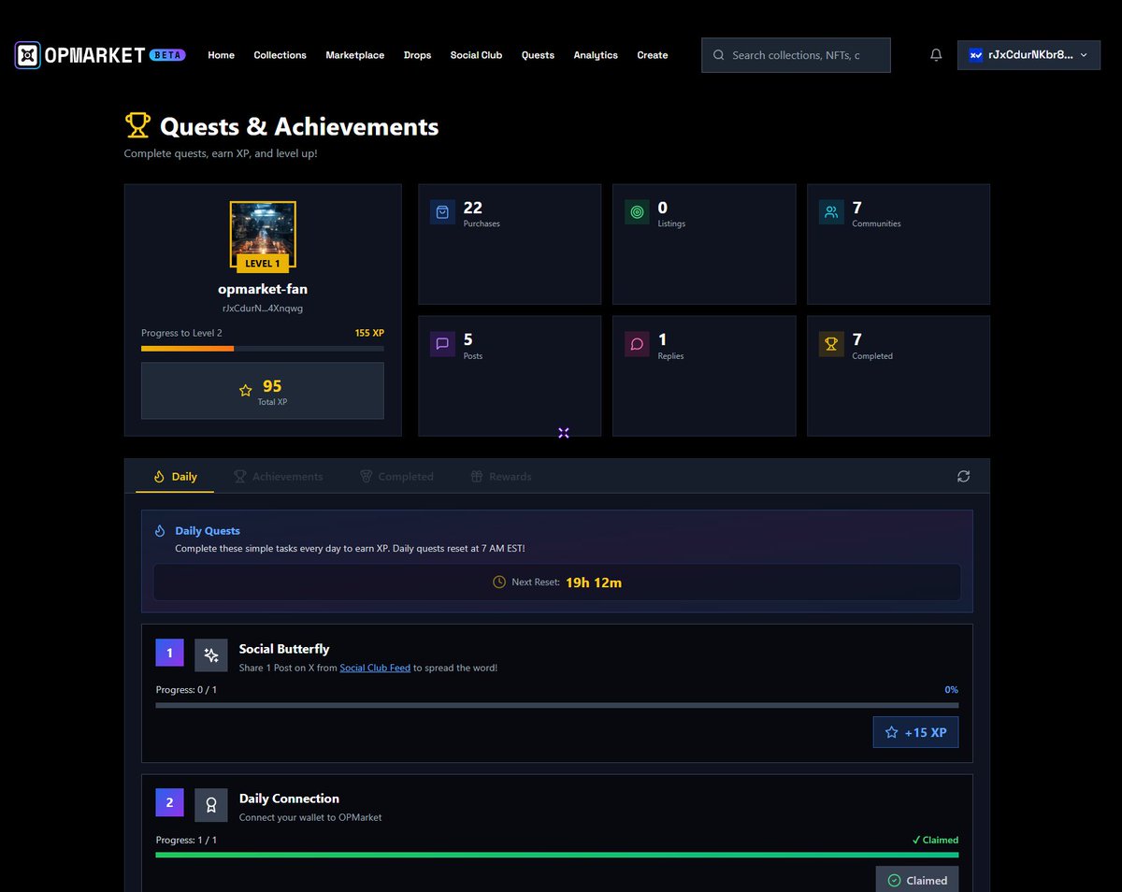
Task: Open the notifications bell
Action: coord(936,55)
